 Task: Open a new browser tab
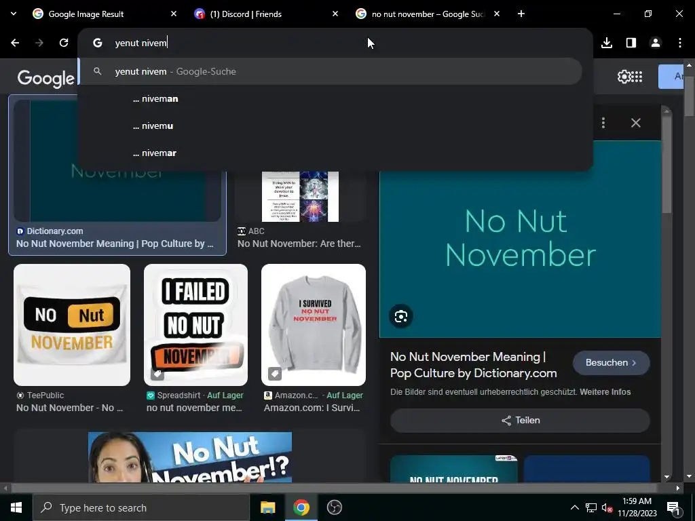pyautogui.click(x=521, y=14)
